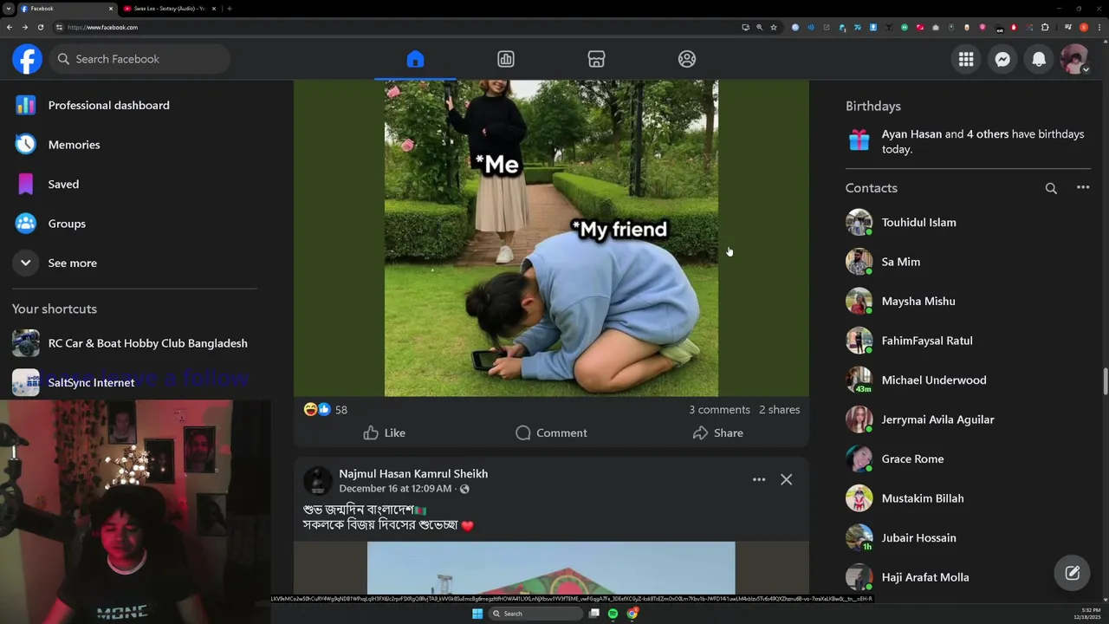Open Professional dashboard in left sidebar
Viewport: 1109px width, 624px height.
(x=134, y=105)
